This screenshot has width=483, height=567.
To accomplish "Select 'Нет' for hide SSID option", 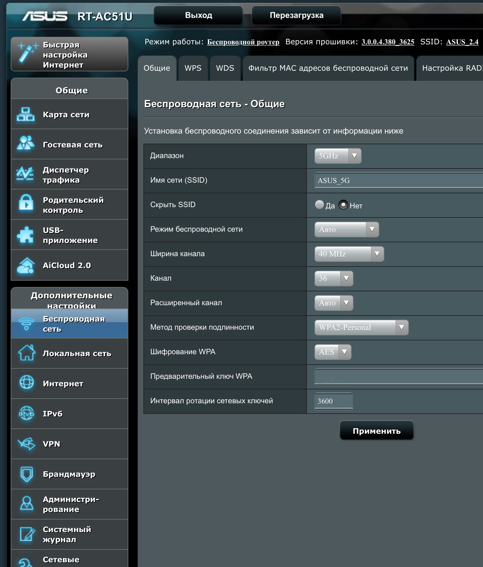I will point(343,205).
